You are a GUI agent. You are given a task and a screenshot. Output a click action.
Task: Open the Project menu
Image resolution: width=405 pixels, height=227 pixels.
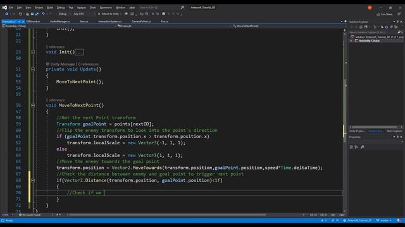coord(39,8)
